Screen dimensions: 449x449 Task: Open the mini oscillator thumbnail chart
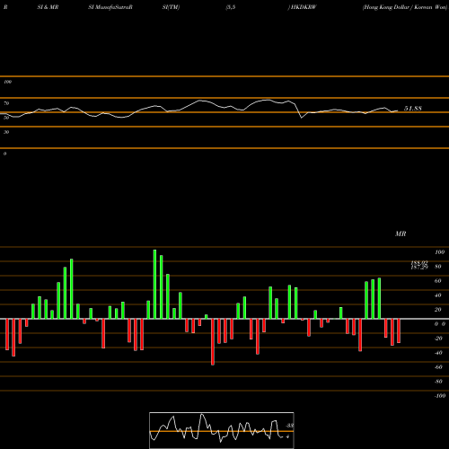point(222,430)
